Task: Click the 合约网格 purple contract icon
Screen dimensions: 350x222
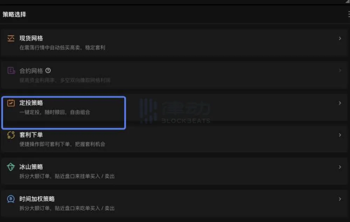Action: [x=11, y=71]
